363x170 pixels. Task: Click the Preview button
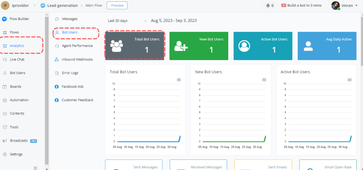tap(117, 5)
